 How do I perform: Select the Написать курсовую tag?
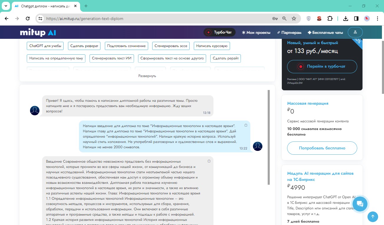(212, 46)
